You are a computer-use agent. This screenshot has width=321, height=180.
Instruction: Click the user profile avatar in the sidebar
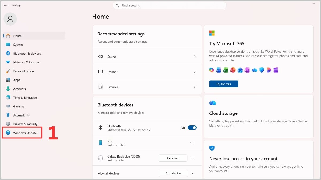pyautogui.click(x=10, y=19)
